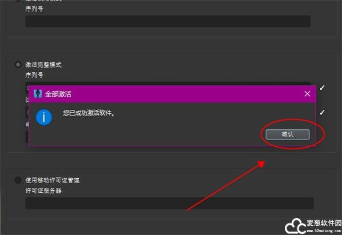The width and height of the screenshot is (342, 235).
Task: Click the lower validation checkmark icon
Action: pyautogui.click(x=322, y=113)
